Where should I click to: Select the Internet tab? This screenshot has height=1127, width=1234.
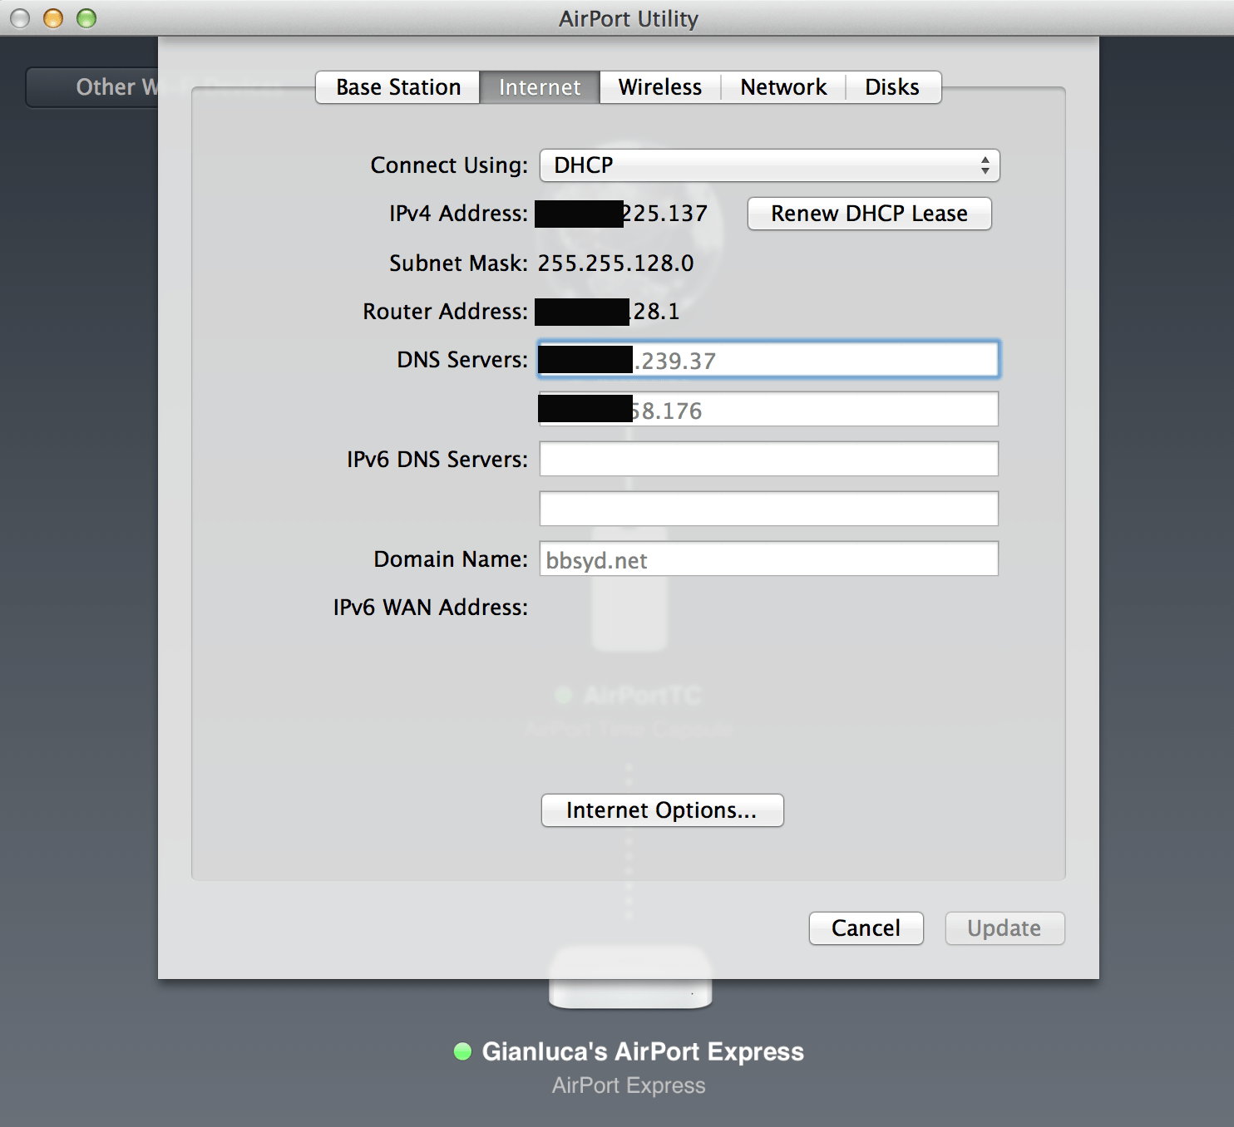click(539, 86)
